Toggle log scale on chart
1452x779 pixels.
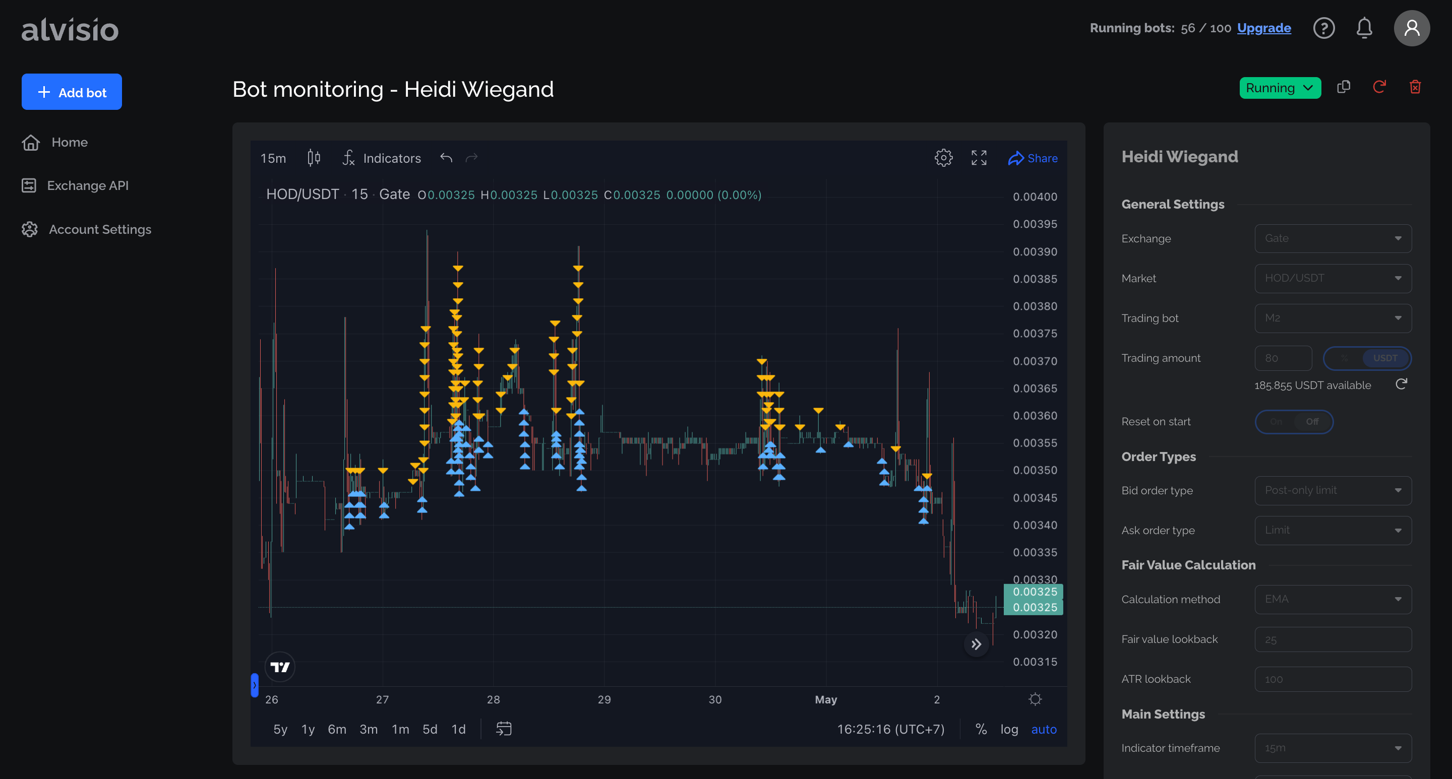(x=1009, y=730)
